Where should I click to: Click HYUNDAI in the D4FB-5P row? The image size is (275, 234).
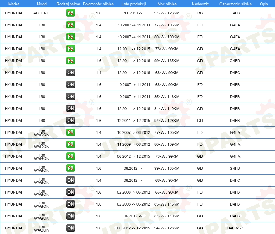tap(13, 228)
